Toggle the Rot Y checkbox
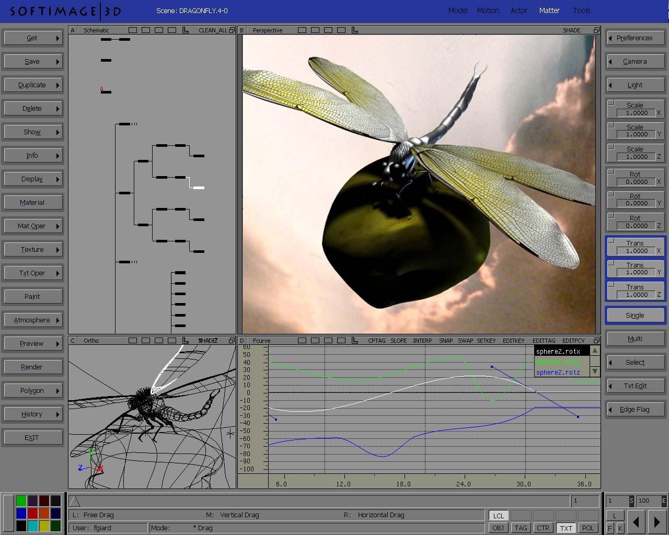Screen dimensions: 669x535 point(610,193)
